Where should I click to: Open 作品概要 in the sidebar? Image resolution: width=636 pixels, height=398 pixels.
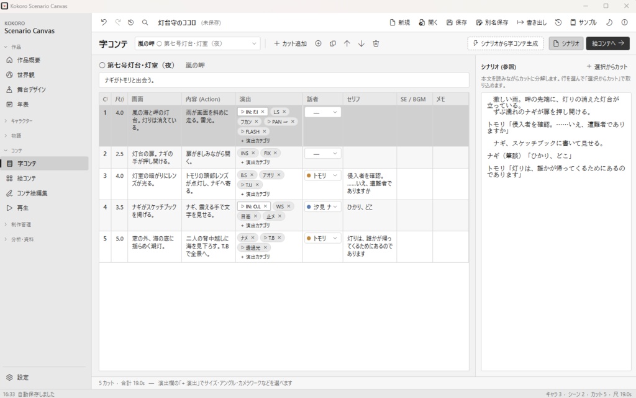point(45,60)
